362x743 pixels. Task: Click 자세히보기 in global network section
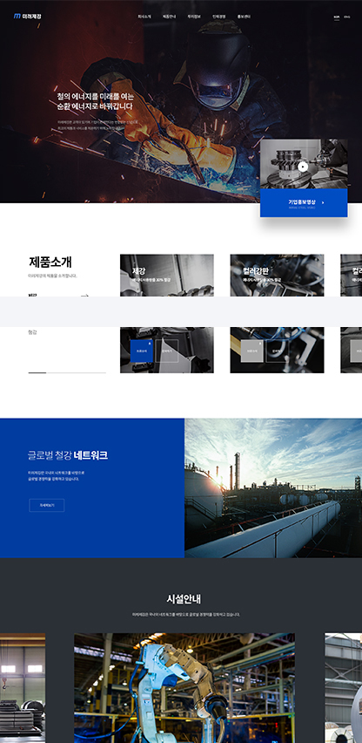coord(47,505)
